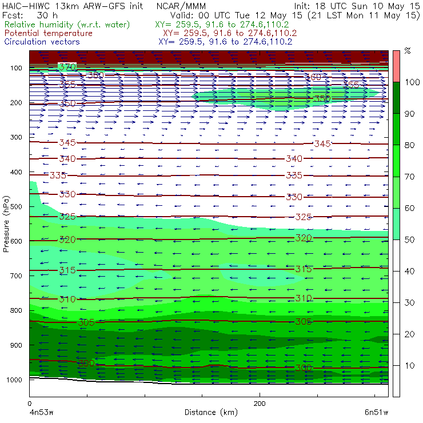Click the darkest green 90–100% colorbar segment
Screen dimensions: 423x423
[396, 98]
